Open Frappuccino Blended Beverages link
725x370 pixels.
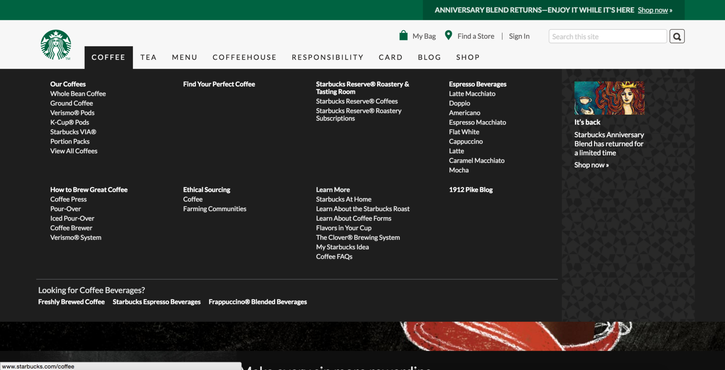click(258, 302)
